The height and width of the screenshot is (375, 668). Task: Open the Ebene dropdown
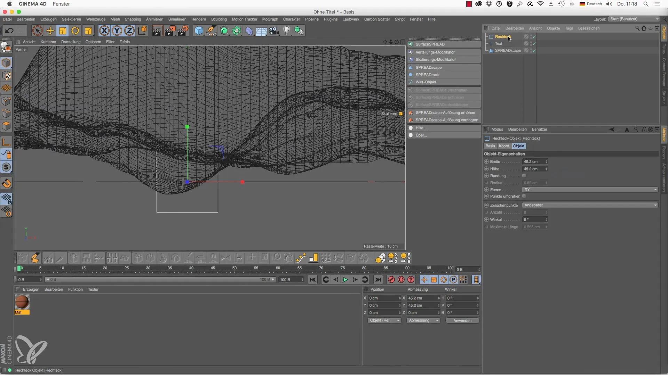click(x=590, y=190)
